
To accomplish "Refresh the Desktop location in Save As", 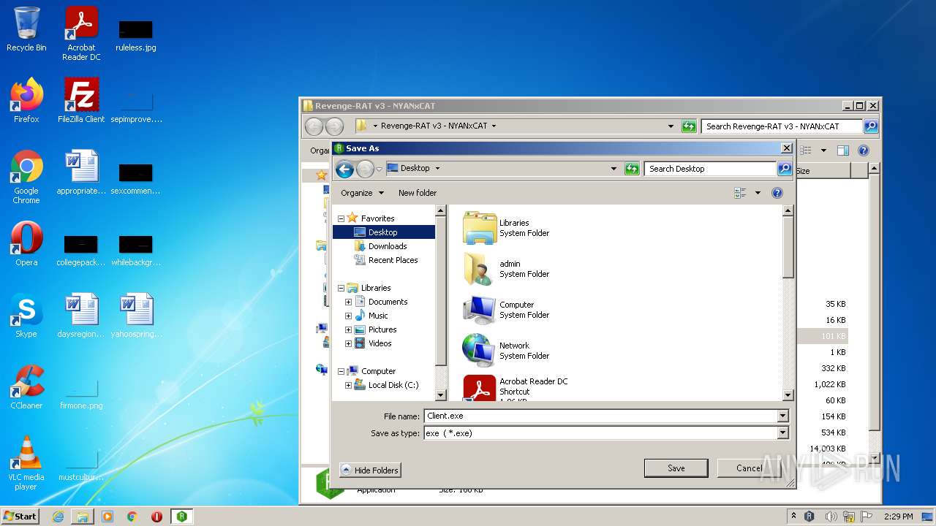I will [x=632, y=169].
